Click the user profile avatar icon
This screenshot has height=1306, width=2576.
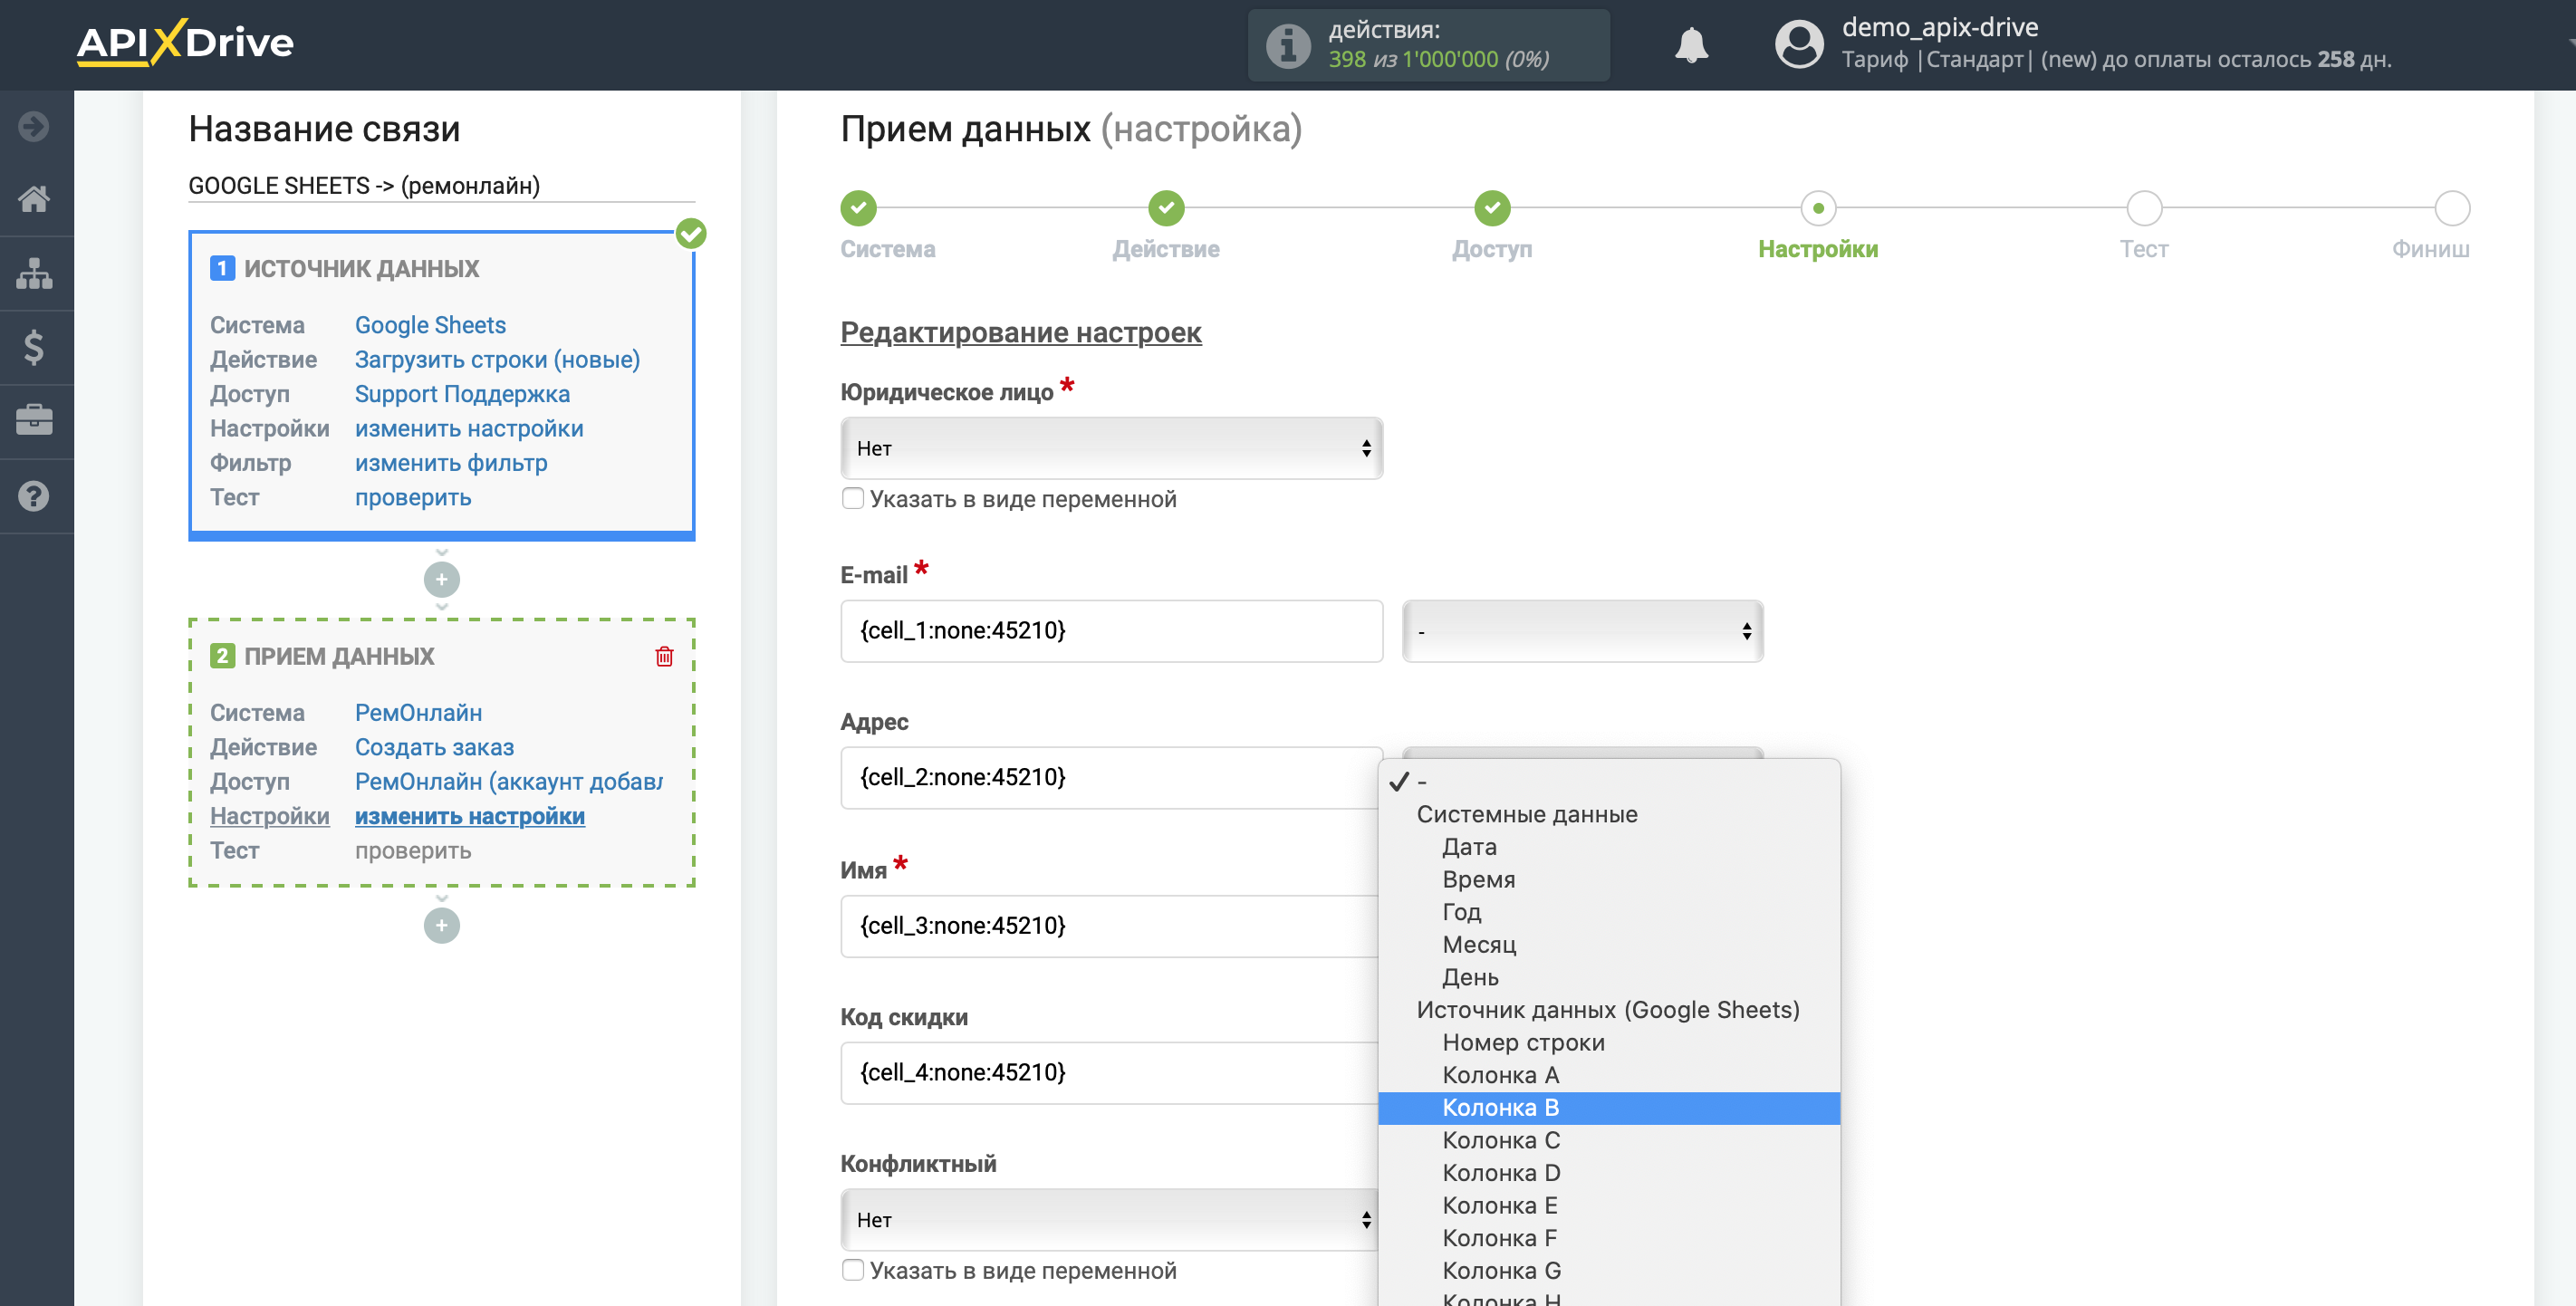tap(1798, 45)
